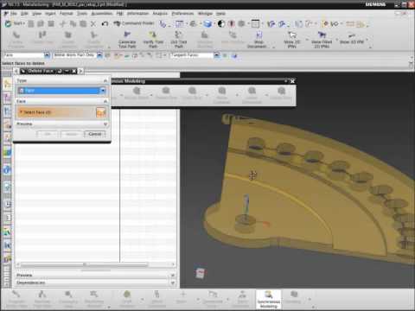The height and width of the screenshot is (311, 415).
Task: Open the Tools menu
Action: click(x=82, y=14)
